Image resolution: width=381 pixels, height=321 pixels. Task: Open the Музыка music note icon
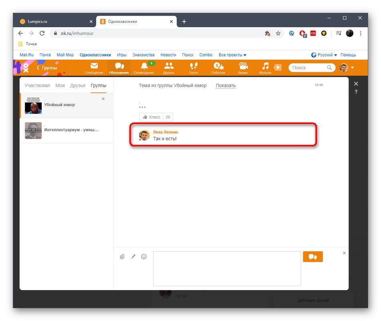tap(265, 68)
